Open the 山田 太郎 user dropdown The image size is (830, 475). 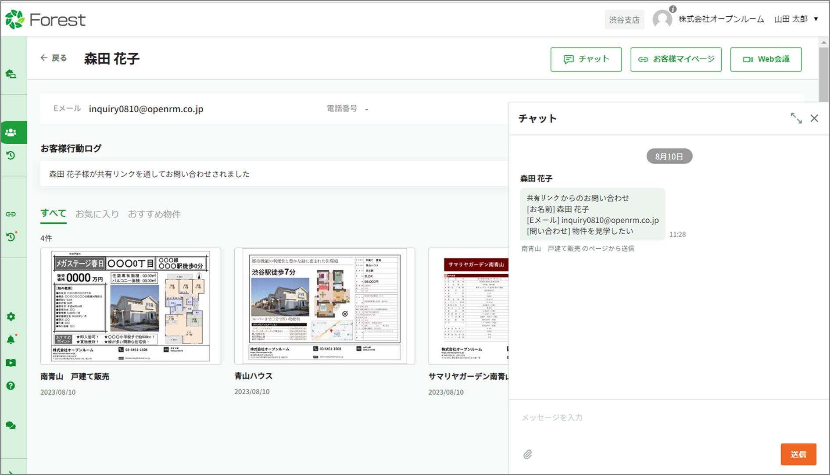(796, 19)
